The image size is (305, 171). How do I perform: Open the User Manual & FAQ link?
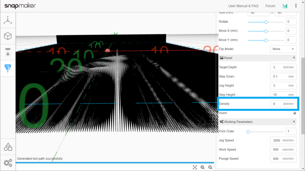click(243, 6)
